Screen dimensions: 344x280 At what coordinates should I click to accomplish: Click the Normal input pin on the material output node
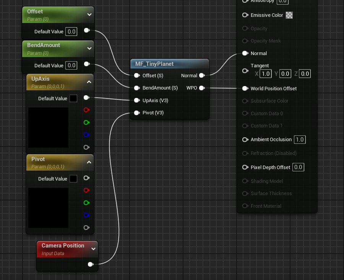point(245,54)
